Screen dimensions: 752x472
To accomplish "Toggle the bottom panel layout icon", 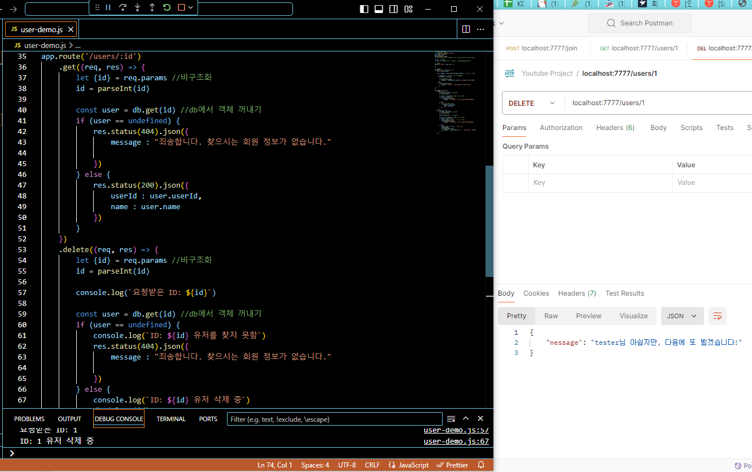I will (379, 9).
